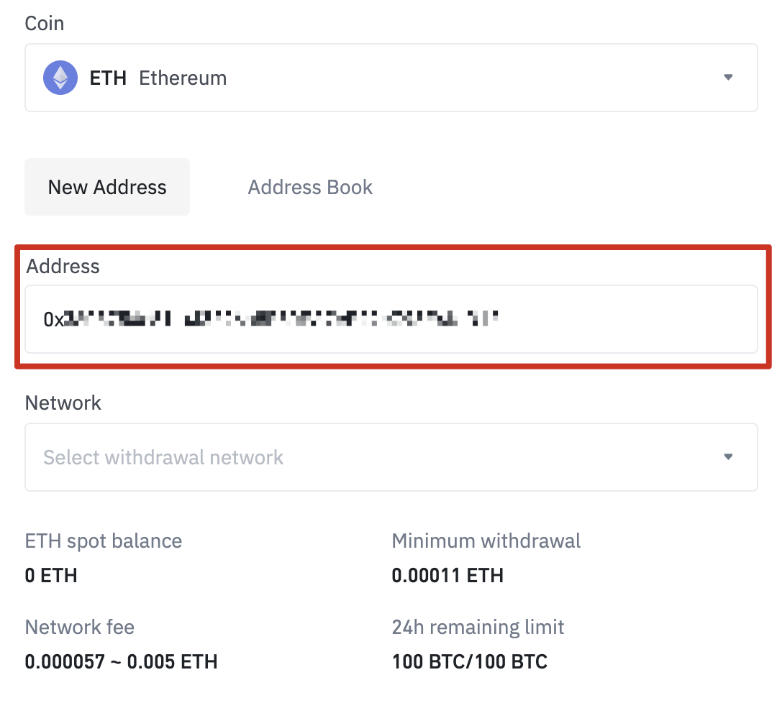The image size is (777, 703).
Task: Select the 100 BTC/100 BTC limit value
Action: [x=470, y=661]
